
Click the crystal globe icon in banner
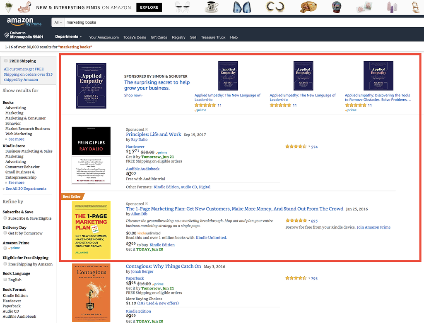click(337, 7)
